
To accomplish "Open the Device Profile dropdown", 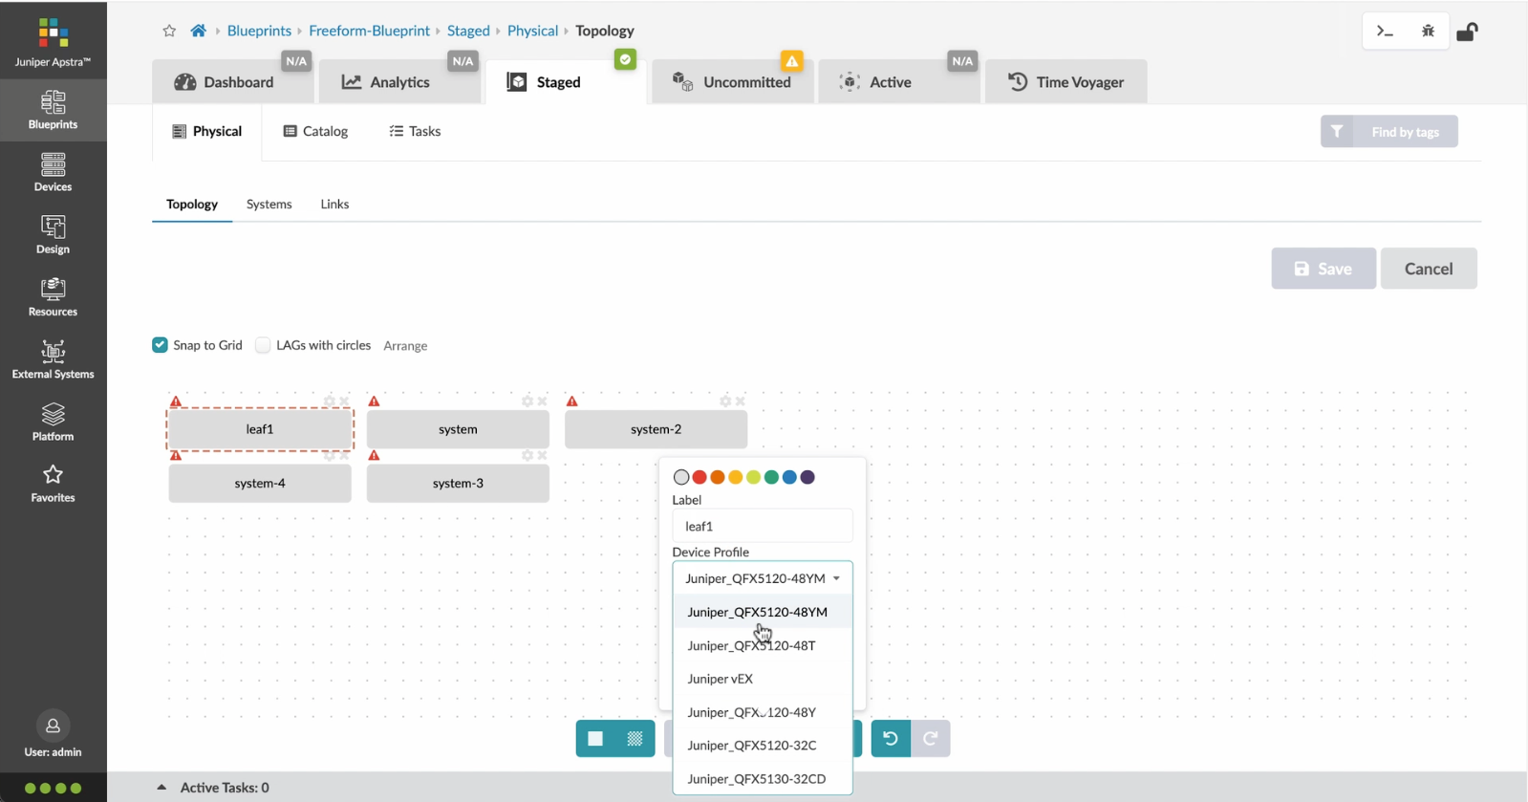I will click(762, 578).
